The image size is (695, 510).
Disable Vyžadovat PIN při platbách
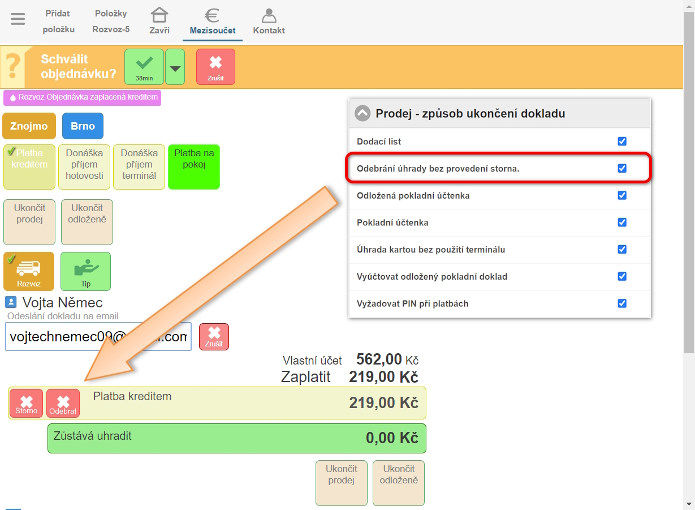tap(622, 303)
